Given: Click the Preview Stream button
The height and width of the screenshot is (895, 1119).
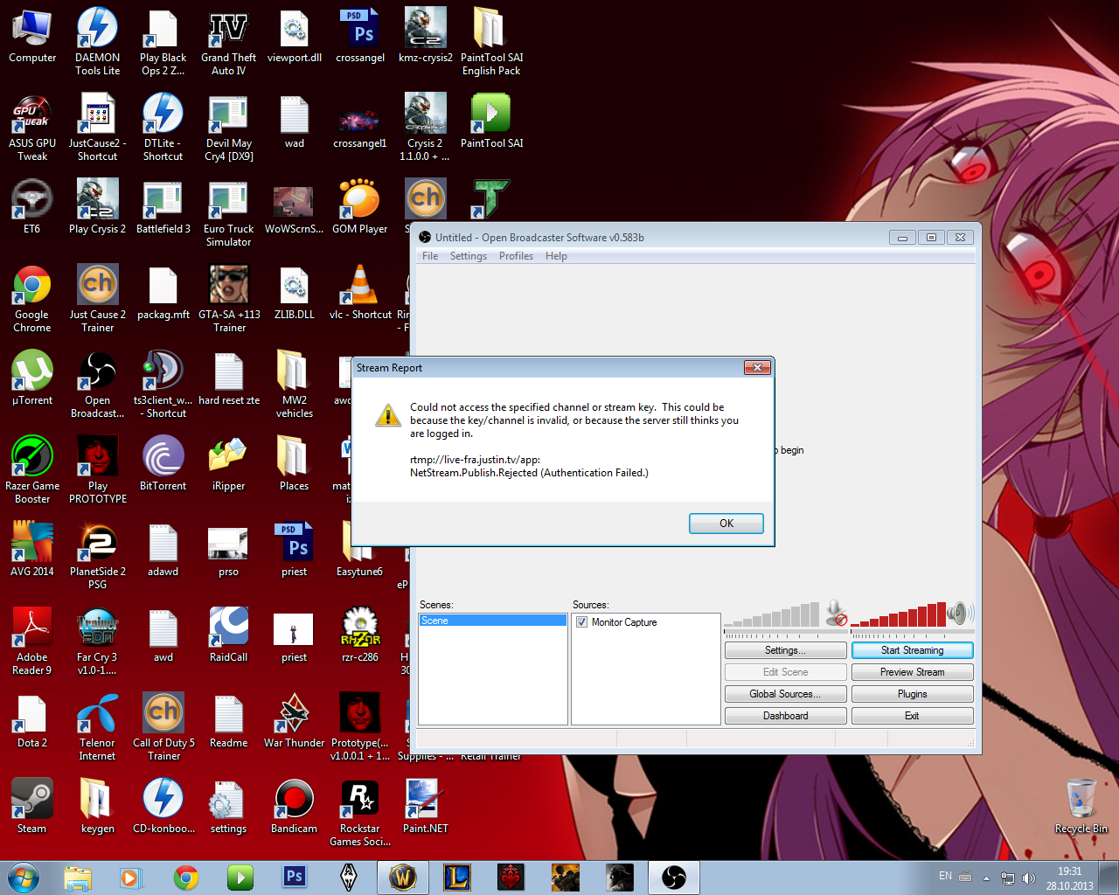Looking at the screenshot, I should [912, 672].
